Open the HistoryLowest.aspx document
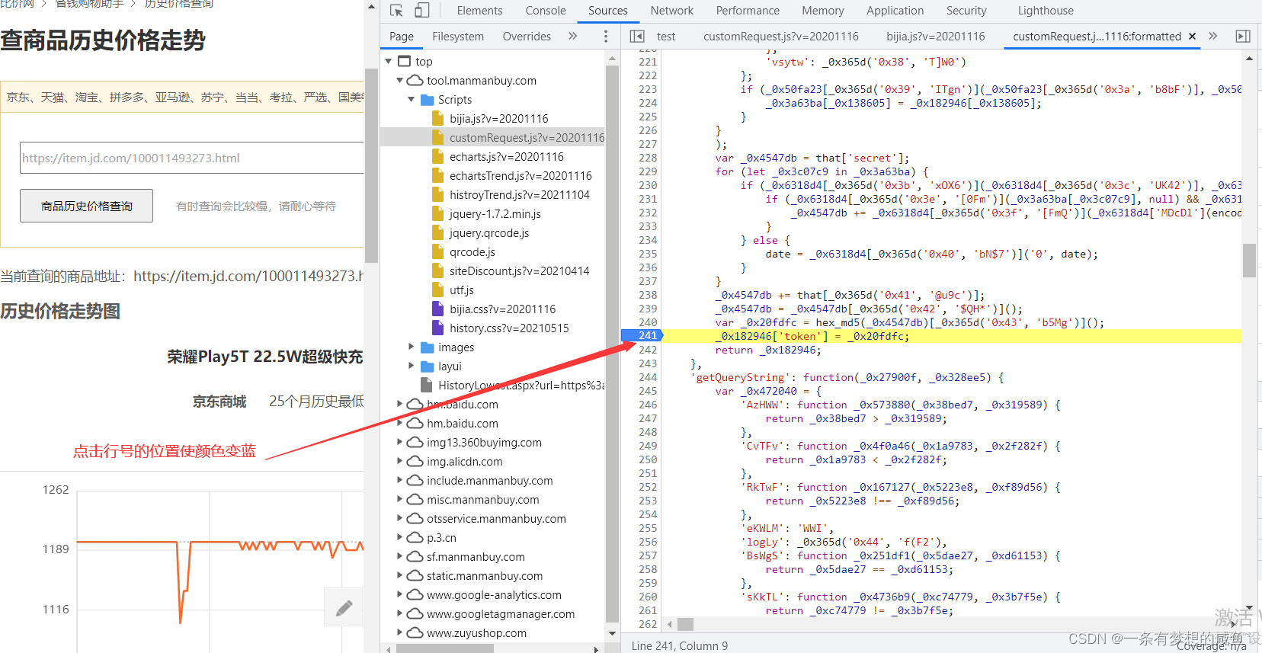1262x653 pixels. point(521,385)
